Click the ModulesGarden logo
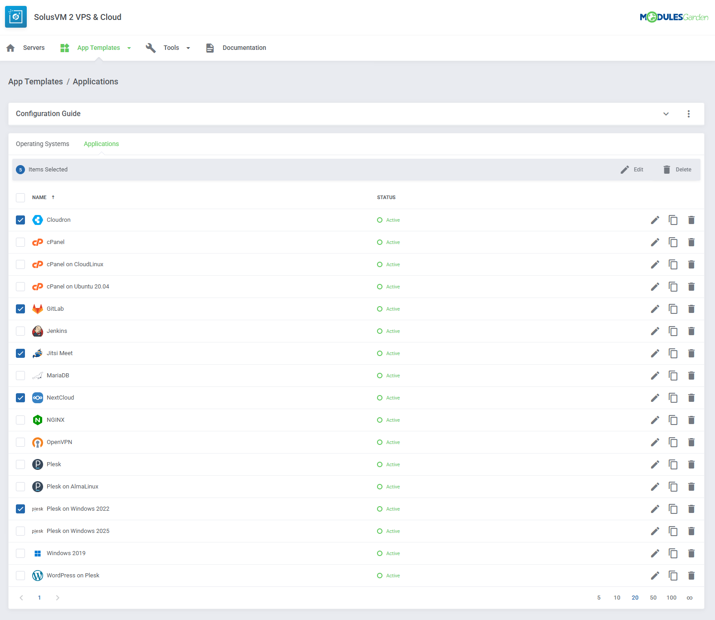 [x=674, y=17]
